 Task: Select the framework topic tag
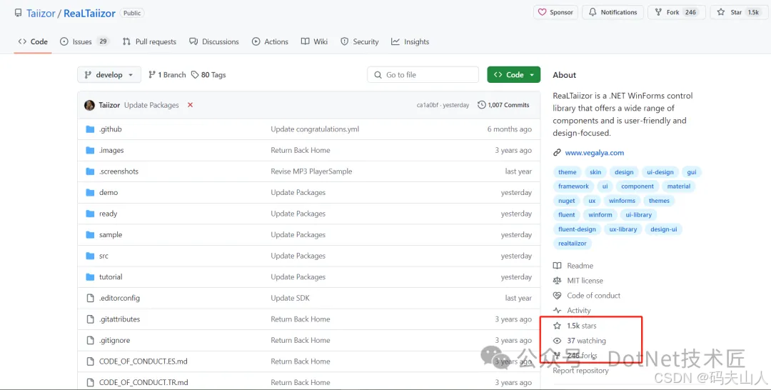tap(573, 186)
